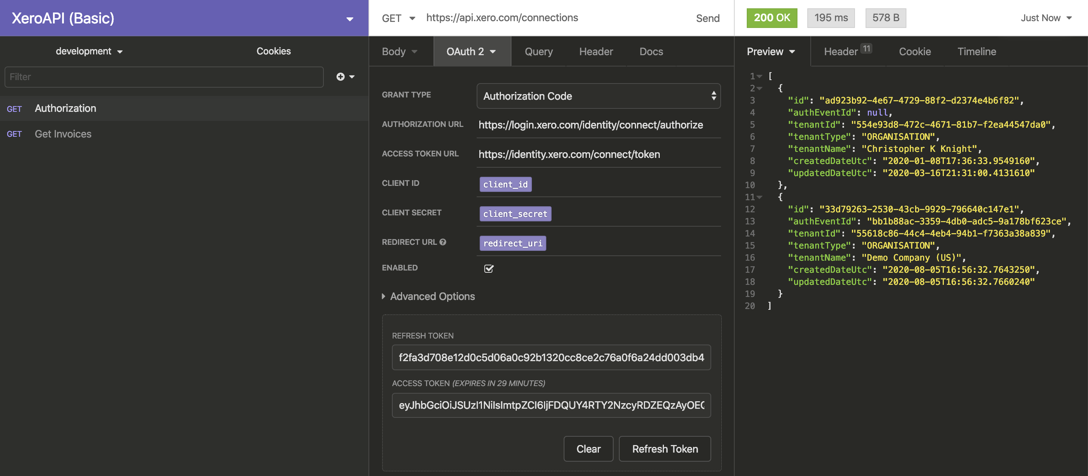This screenshot has height=476, width=1088.
Task: Click the Query tab
Action: (x=538, y=51)
